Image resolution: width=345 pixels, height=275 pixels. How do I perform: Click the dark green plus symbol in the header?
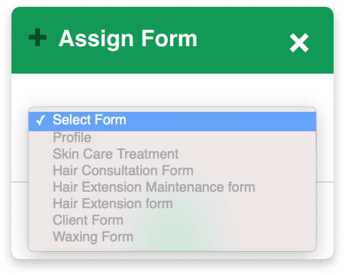click(x=38, y=39)
